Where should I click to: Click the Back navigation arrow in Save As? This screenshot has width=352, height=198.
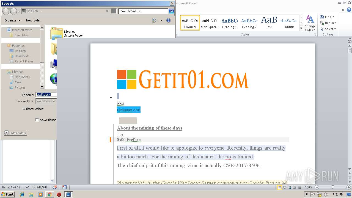6,11
